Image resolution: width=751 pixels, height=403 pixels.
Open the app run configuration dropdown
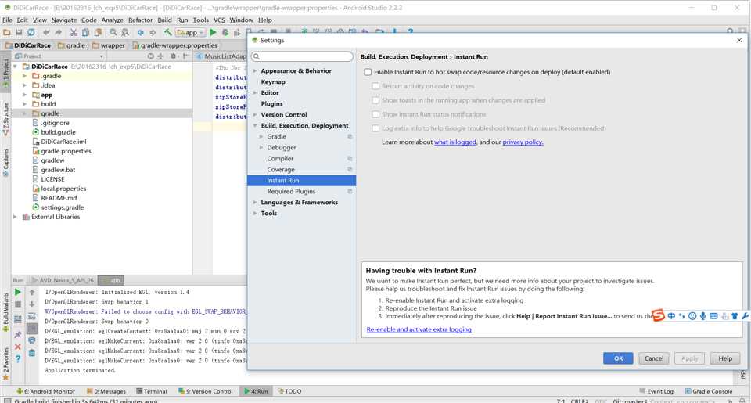[190, 33]
